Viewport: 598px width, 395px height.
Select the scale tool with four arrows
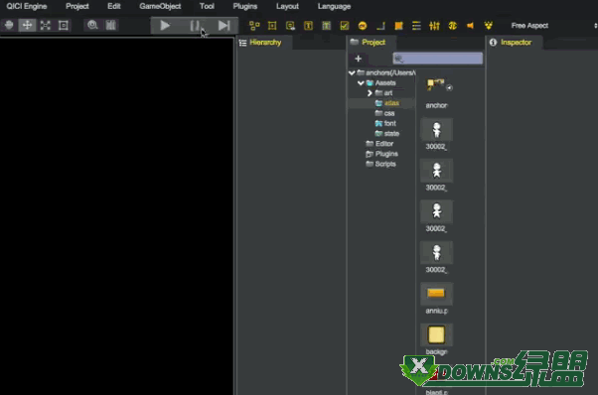click(x=46, y=26)
